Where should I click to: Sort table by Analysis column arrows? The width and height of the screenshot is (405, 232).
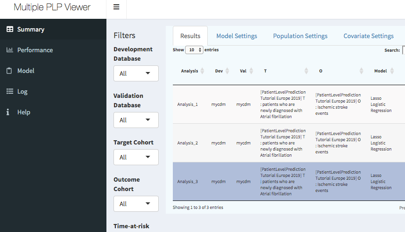point(202,71)
